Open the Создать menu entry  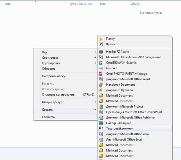pyautogui.click(x=66, y=109)
